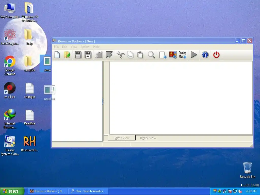The height and width of the screenshot is (195, 260).
Task: Select the changes text file icon
Action: (x=30, y=91)
